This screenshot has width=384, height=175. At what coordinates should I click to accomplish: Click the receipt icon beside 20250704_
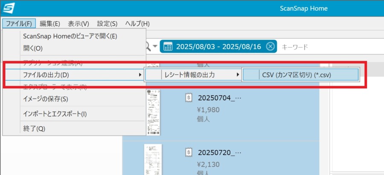tap(188, 98)
